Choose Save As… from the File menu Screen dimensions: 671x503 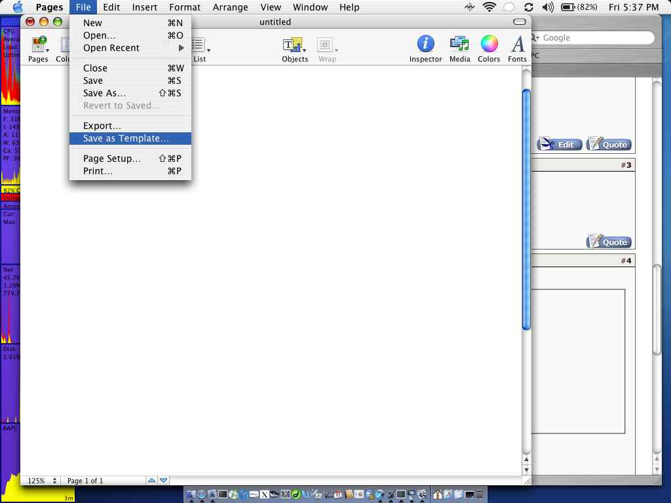130,93
